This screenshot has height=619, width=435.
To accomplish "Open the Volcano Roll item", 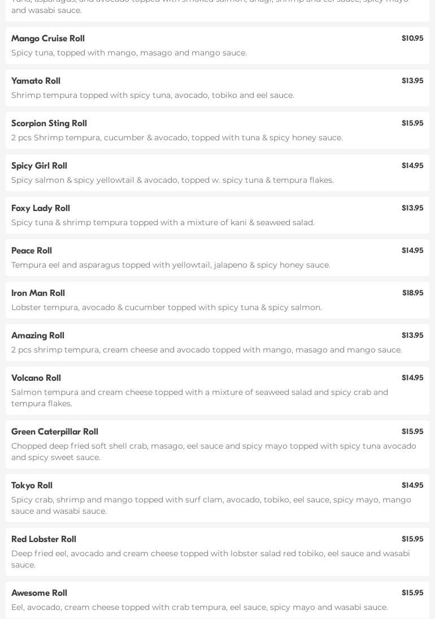I will (36, 378).
